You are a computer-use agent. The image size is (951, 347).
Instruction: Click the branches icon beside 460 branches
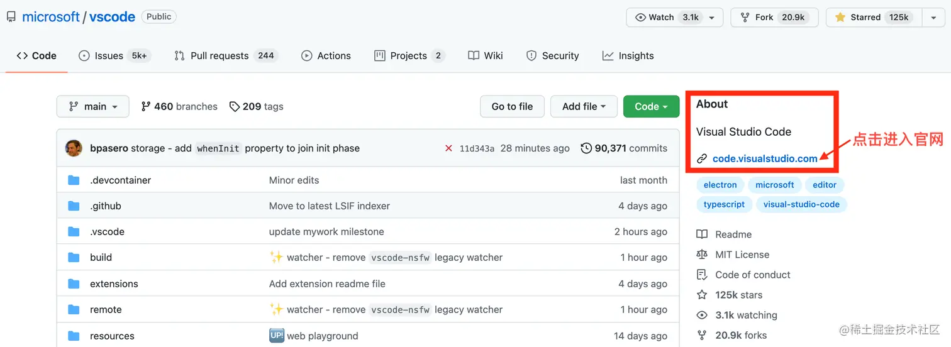click(146, 107)
